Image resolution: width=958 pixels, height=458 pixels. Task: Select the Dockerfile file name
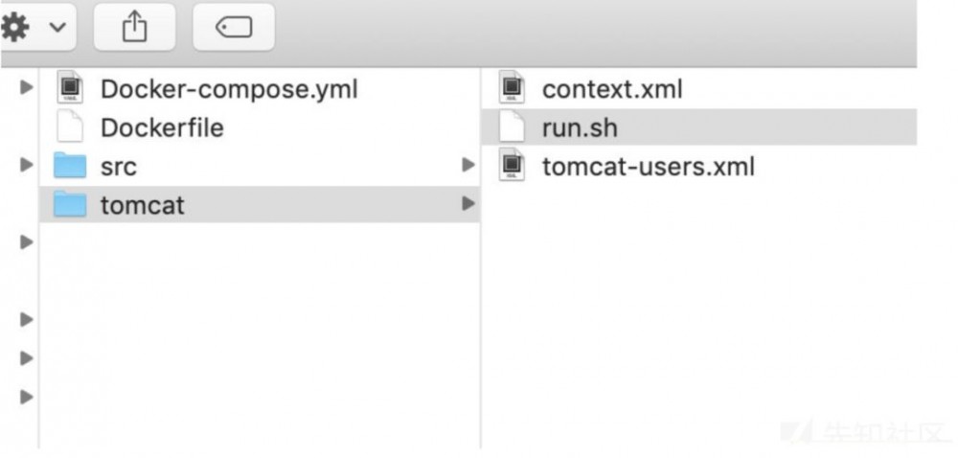pyautogui.click(x=162, y=127)
